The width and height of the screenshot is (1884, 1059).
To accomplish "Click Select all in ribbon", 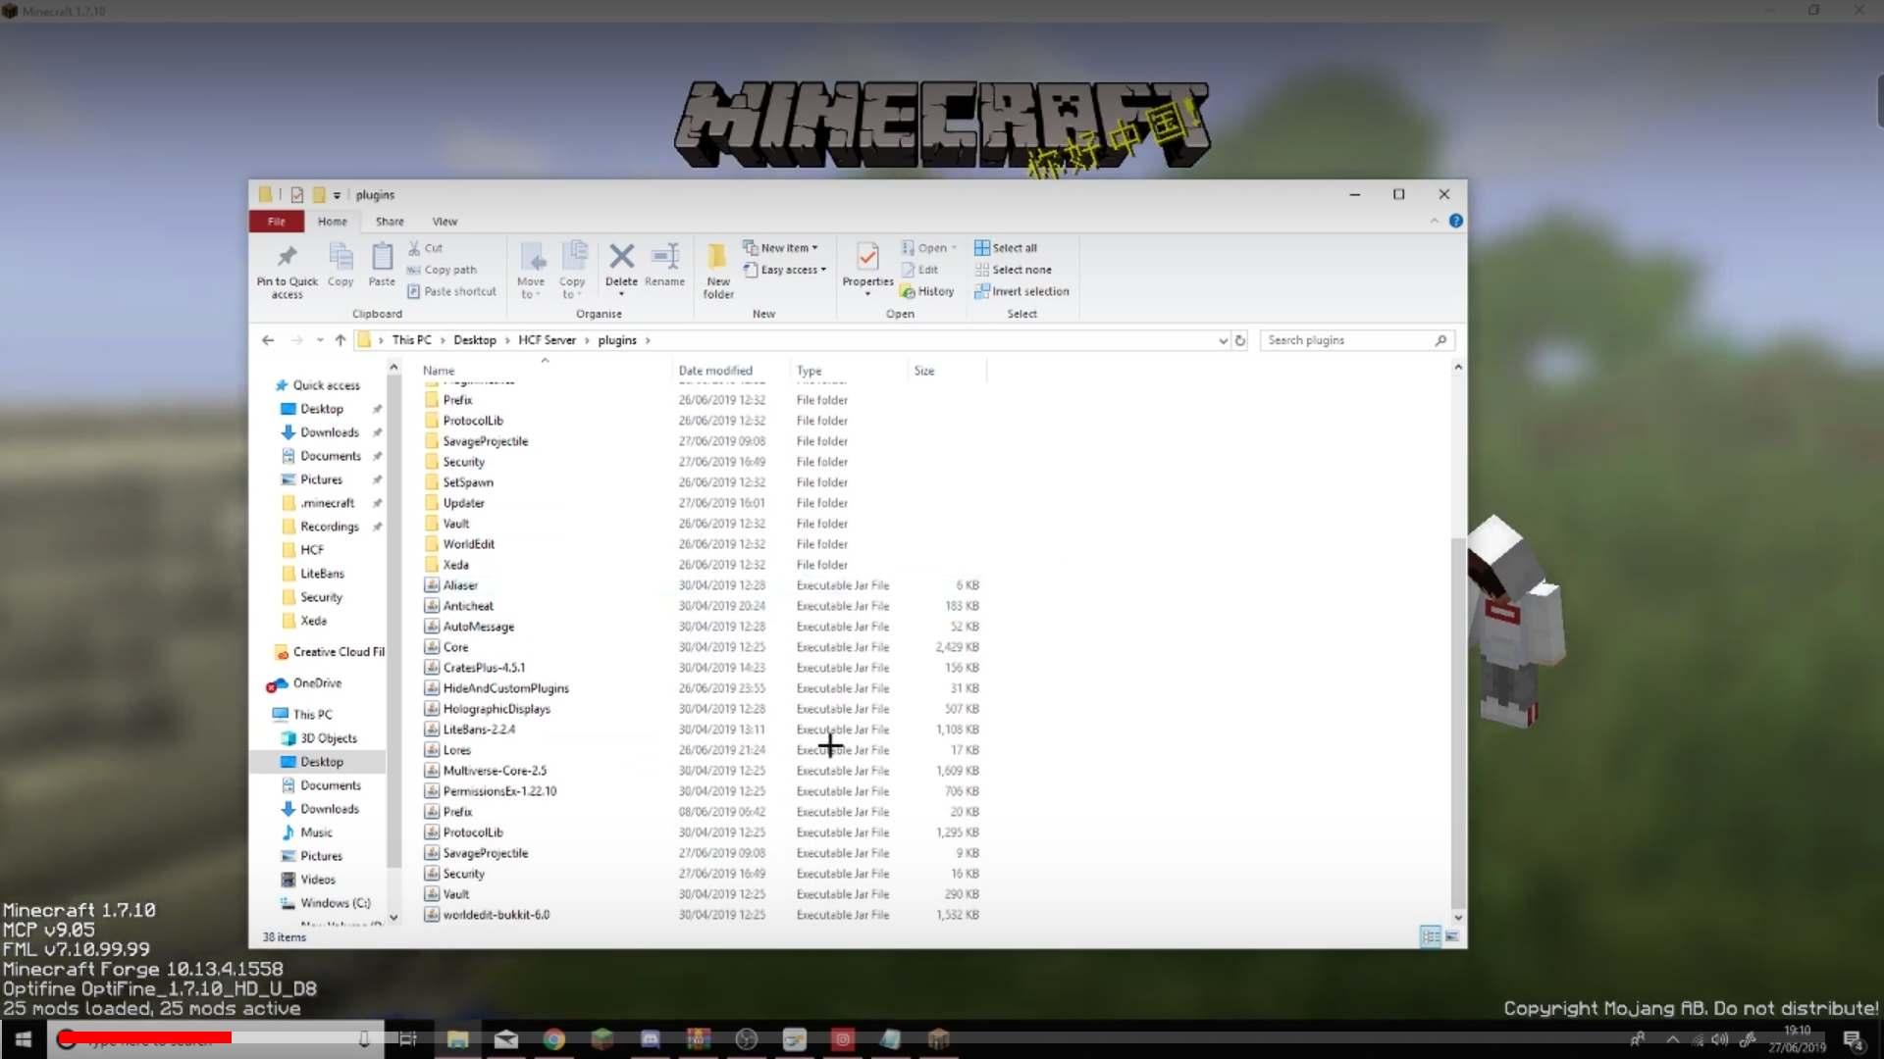I will (x=1006, y=248).
